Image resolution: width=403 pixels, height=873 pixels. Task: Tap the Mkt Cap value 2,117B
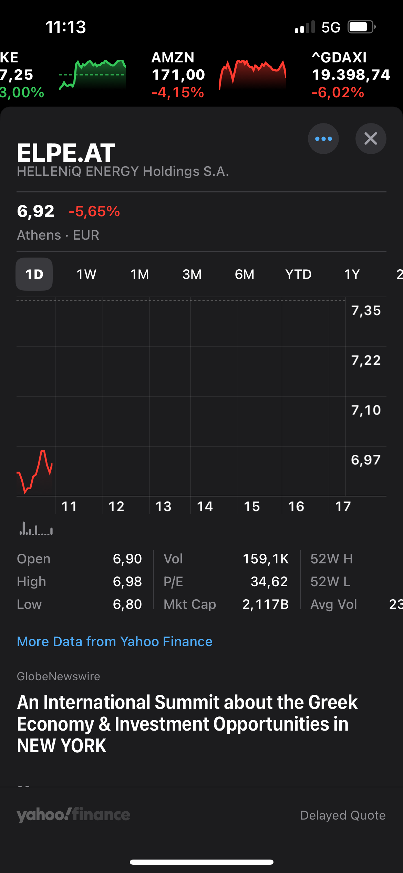point(266,604)
